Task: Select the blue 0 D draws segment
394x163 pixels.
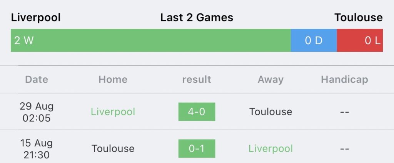Action: coord(314,40)
